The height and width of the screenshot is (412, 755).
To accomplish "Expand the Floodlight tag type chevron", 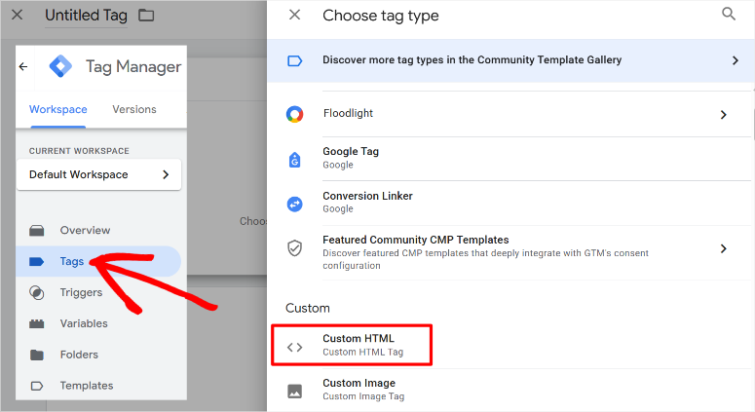I will pyautogui.click(x=723, y=114).
